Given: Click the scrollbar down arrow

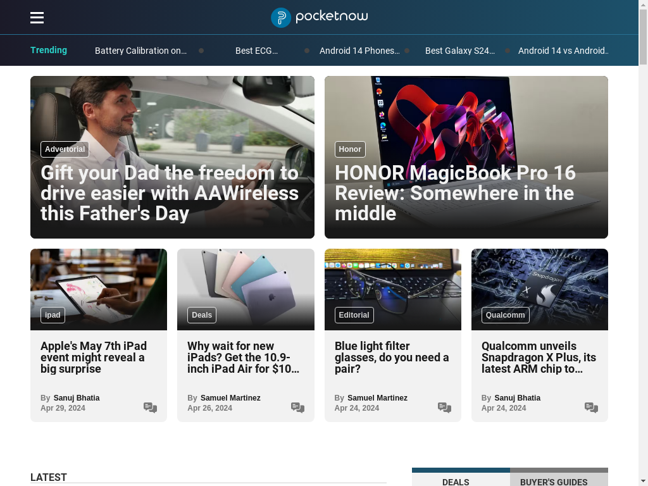Looking at the screenshot, I should [643, 482].
